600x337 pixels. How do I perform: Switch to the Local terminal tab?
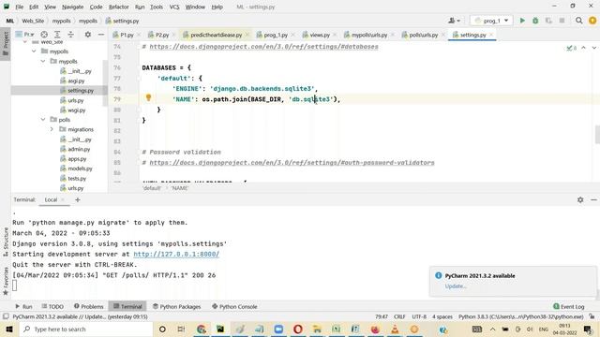51,199
